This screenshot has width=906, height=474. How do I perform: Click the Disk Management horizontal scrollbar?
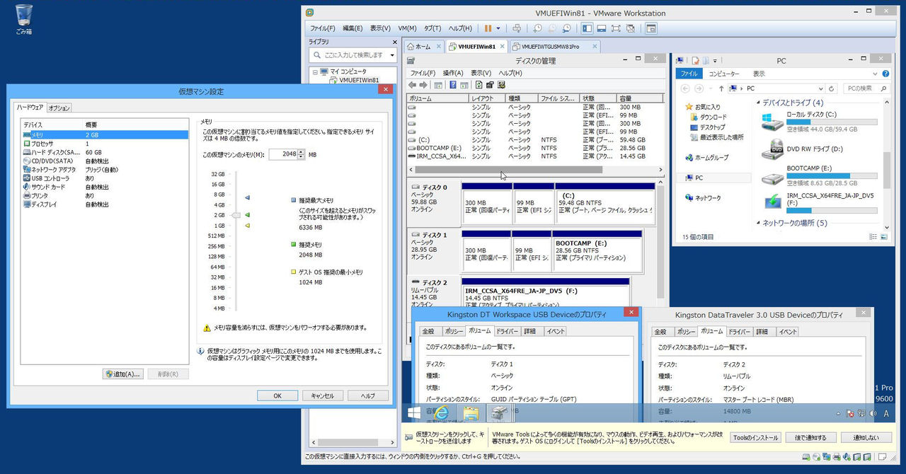click(508, 170)
